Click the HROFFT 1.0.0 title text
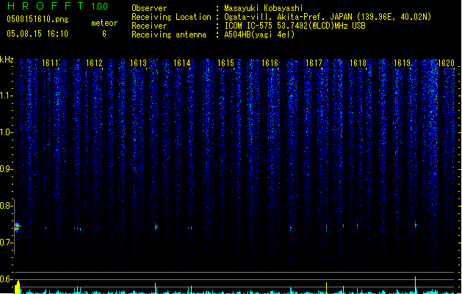This screenshot has width=462, height=294. [58, 6]
